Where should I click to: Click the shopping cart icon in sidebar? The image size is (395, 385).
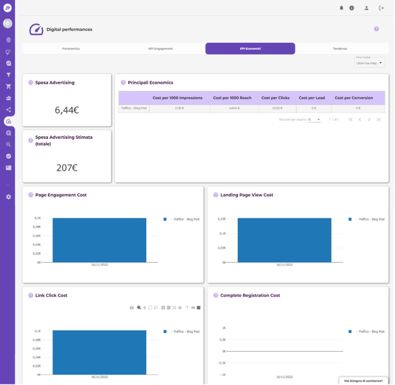8,87
